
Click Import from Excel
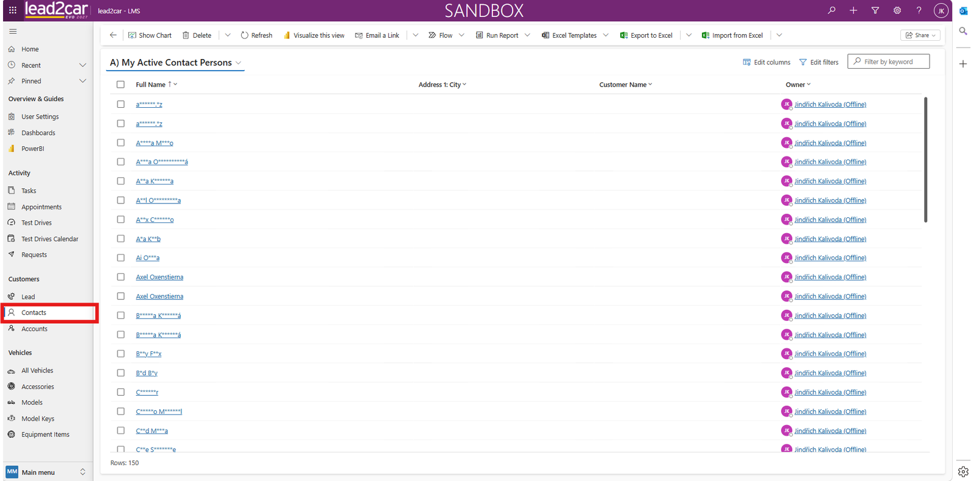point(732,35)
